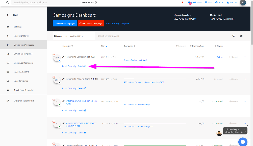The width and height of the screenshot is (253, 146).
Task: Open Email Templates in the sidebar
Action: tap(21, 81)
